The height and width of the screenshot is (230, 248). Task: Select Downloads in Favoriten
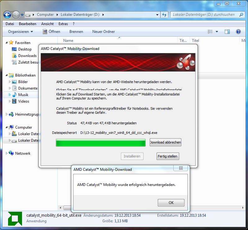(27, 56)
